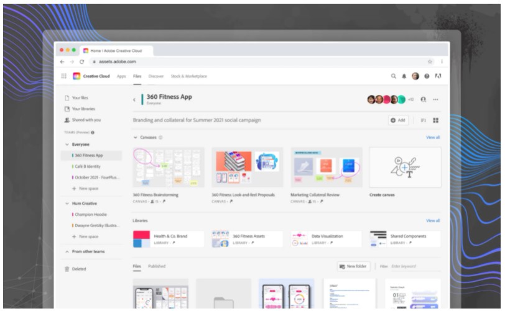505x311 pixels.
Task: Click View all for Canvases
Action: pyautogui.click(x=433, y=137)
